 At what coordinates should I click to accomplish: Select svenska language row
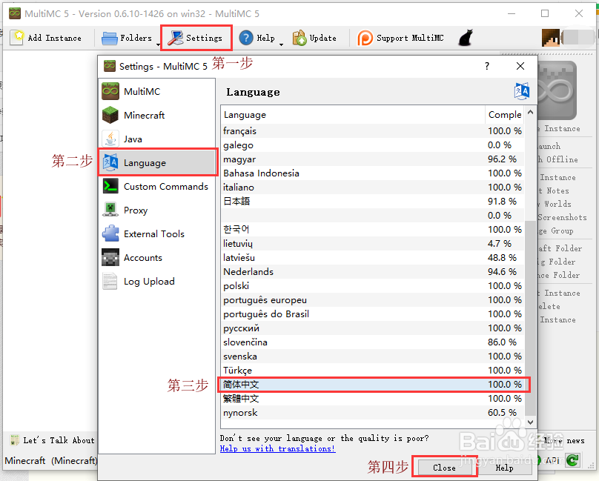click(372, 356)
